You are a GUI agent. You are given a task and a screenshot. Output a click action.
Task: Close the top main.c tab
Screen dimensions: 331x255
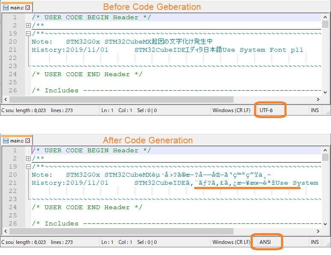28,8
